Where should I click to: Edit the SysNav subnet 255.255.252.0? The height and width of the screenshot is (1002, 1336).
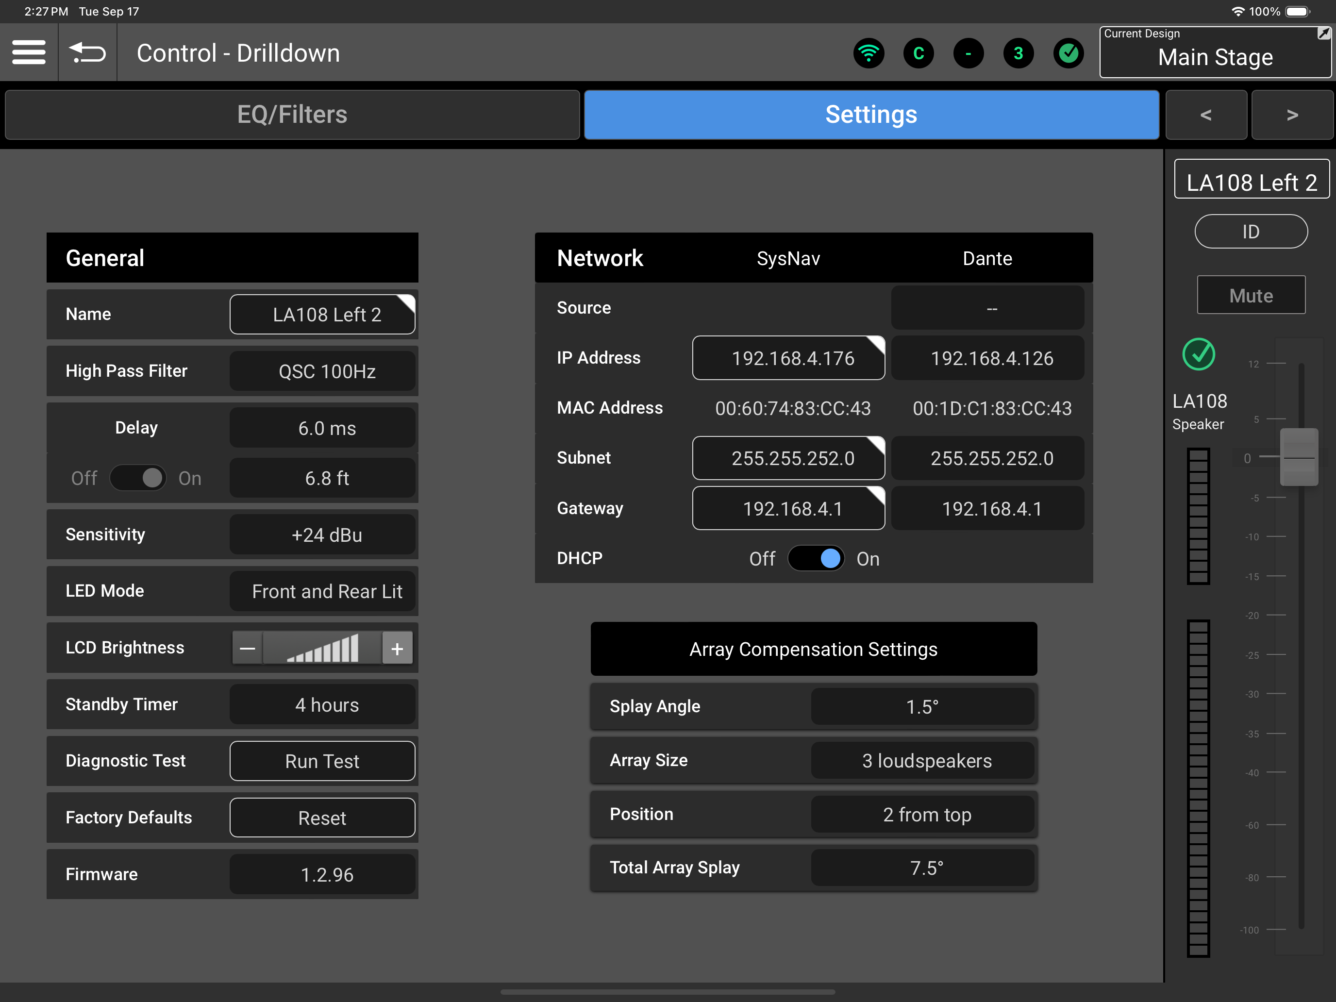tap(788, 458)
